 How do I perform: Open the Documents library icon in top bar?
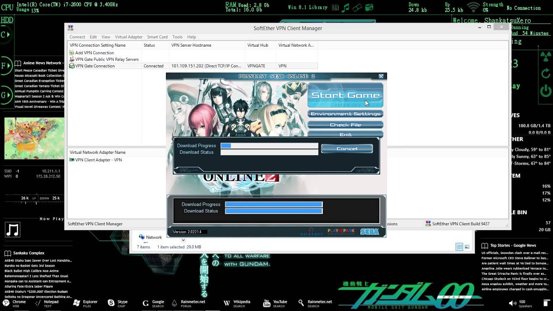pyautogui.click(x=336, y=7)
